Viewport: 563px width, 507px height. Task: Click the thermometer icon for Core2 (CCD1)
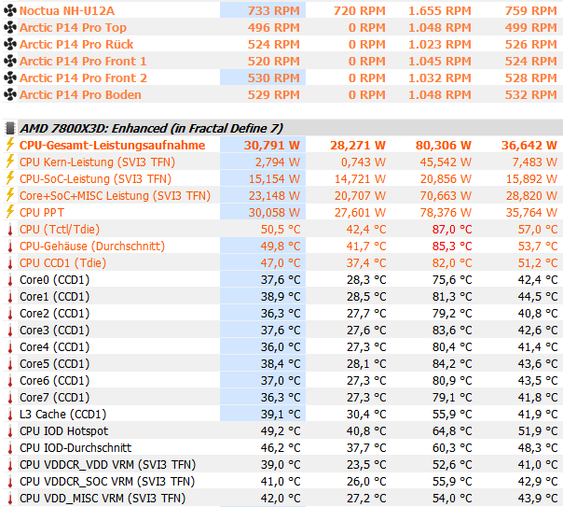10,314
